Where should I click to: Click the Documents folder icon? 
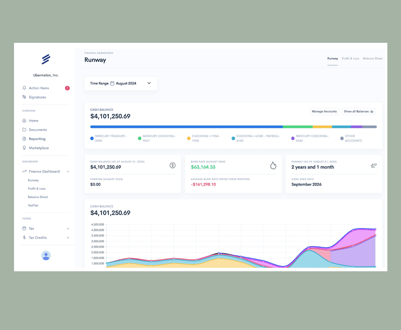(x=24, y=130)
